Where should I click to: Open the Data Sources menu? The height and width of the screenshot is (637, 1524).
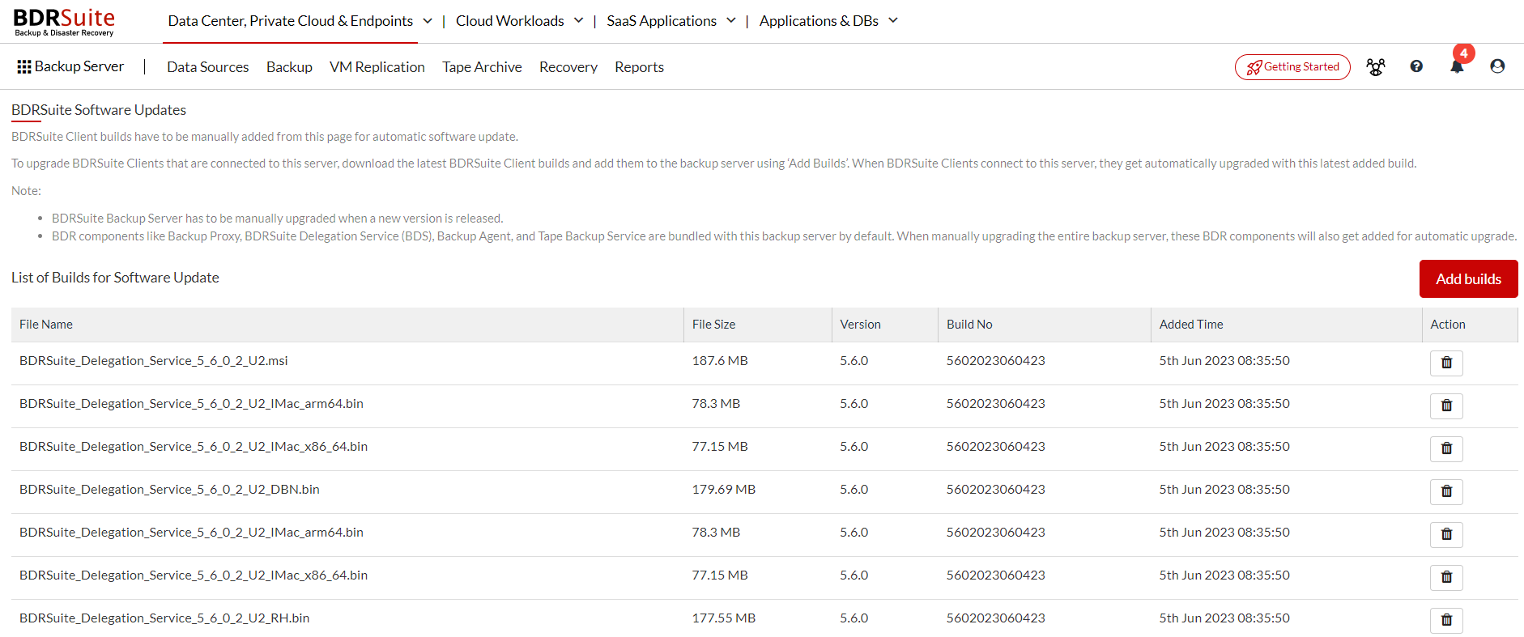point(207,67)
